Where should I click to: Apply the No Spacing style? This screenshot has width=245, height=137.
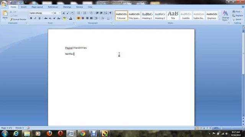[134, 16]
